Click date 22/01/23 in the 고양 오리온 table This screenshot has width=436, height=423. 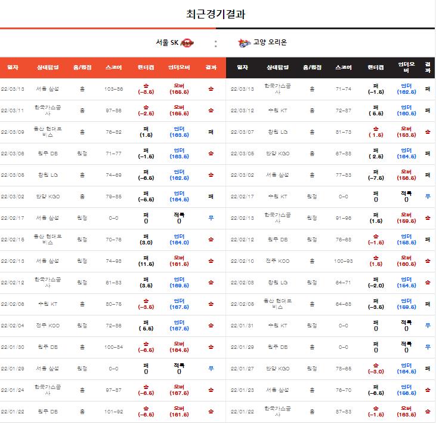tap(242, 390)
